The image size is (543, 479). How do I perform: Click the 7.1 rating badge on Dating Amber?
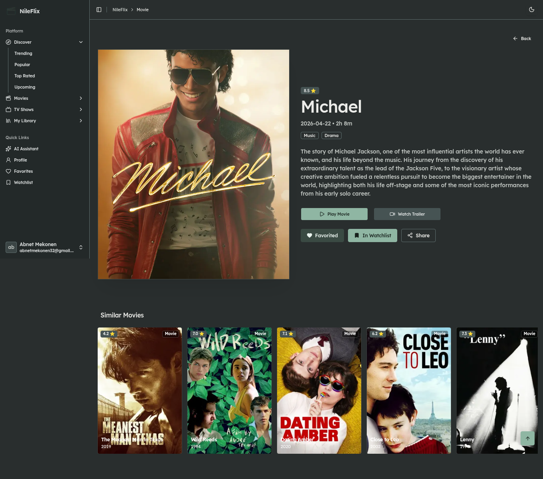288,333
